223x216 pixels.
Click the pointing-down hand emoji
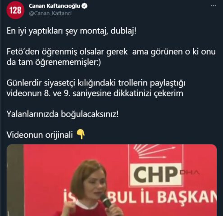coord(81,135)
